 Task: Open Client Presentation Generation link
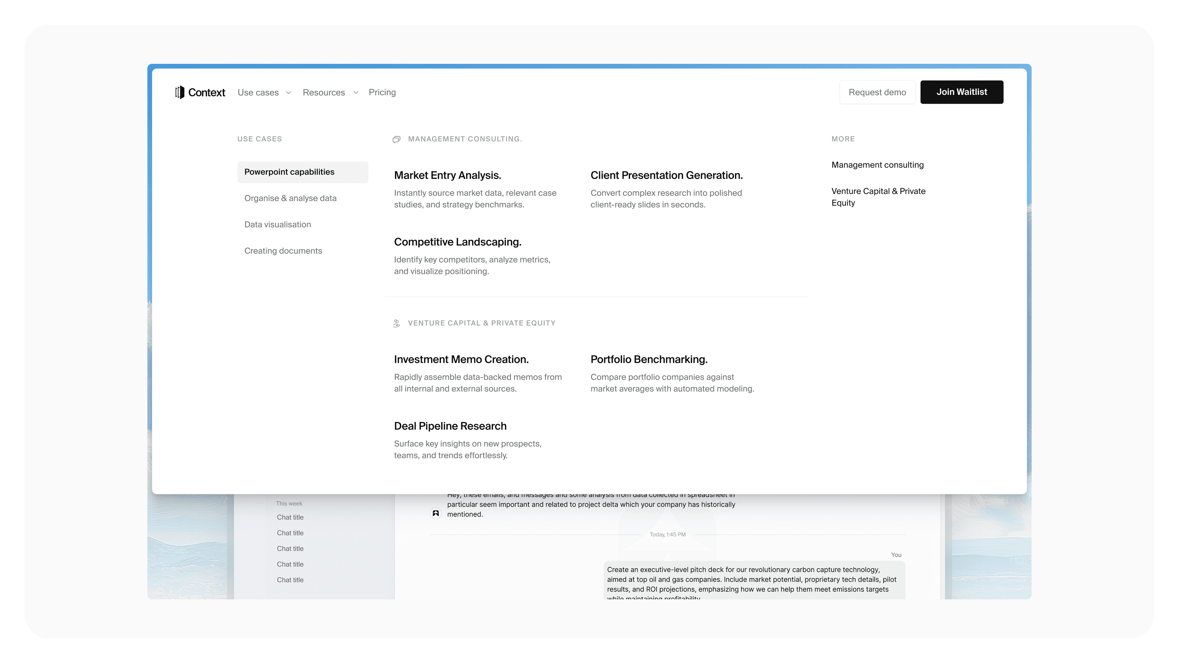tap(666, 175)
